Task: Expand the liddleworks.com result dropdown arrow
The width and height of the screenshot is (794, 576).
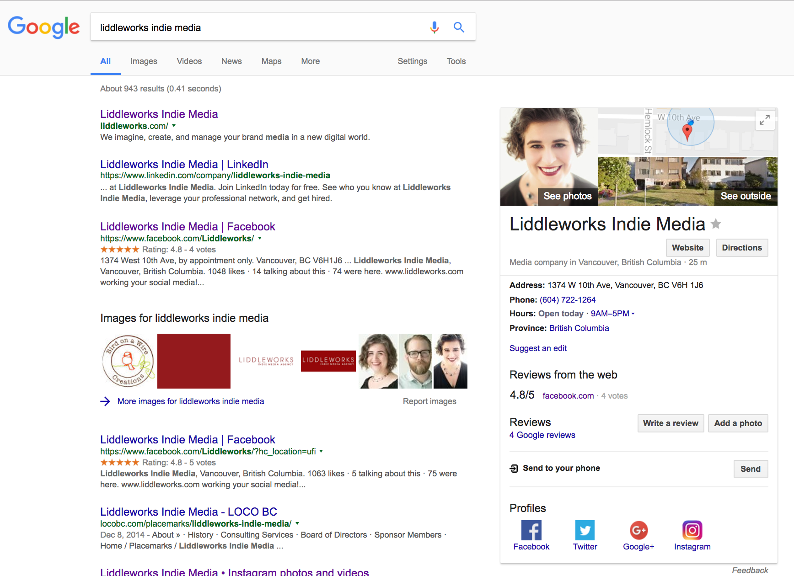Action: coord(173,126)
